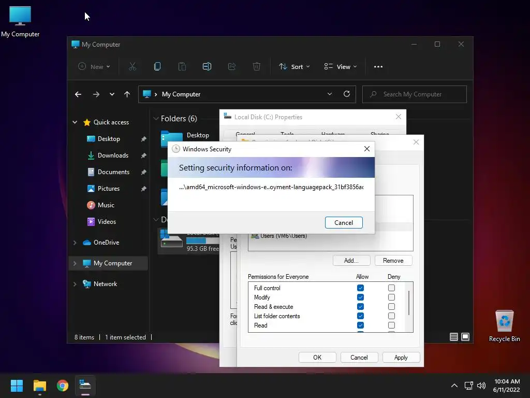The image size is (530, 398).
Task: Toggle Allow for Read permission
Action: point(360,325)
